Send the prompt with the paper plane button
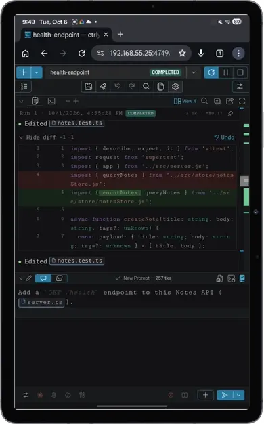The width and height of the screenshot is (264, 424). tap(225, 395)
